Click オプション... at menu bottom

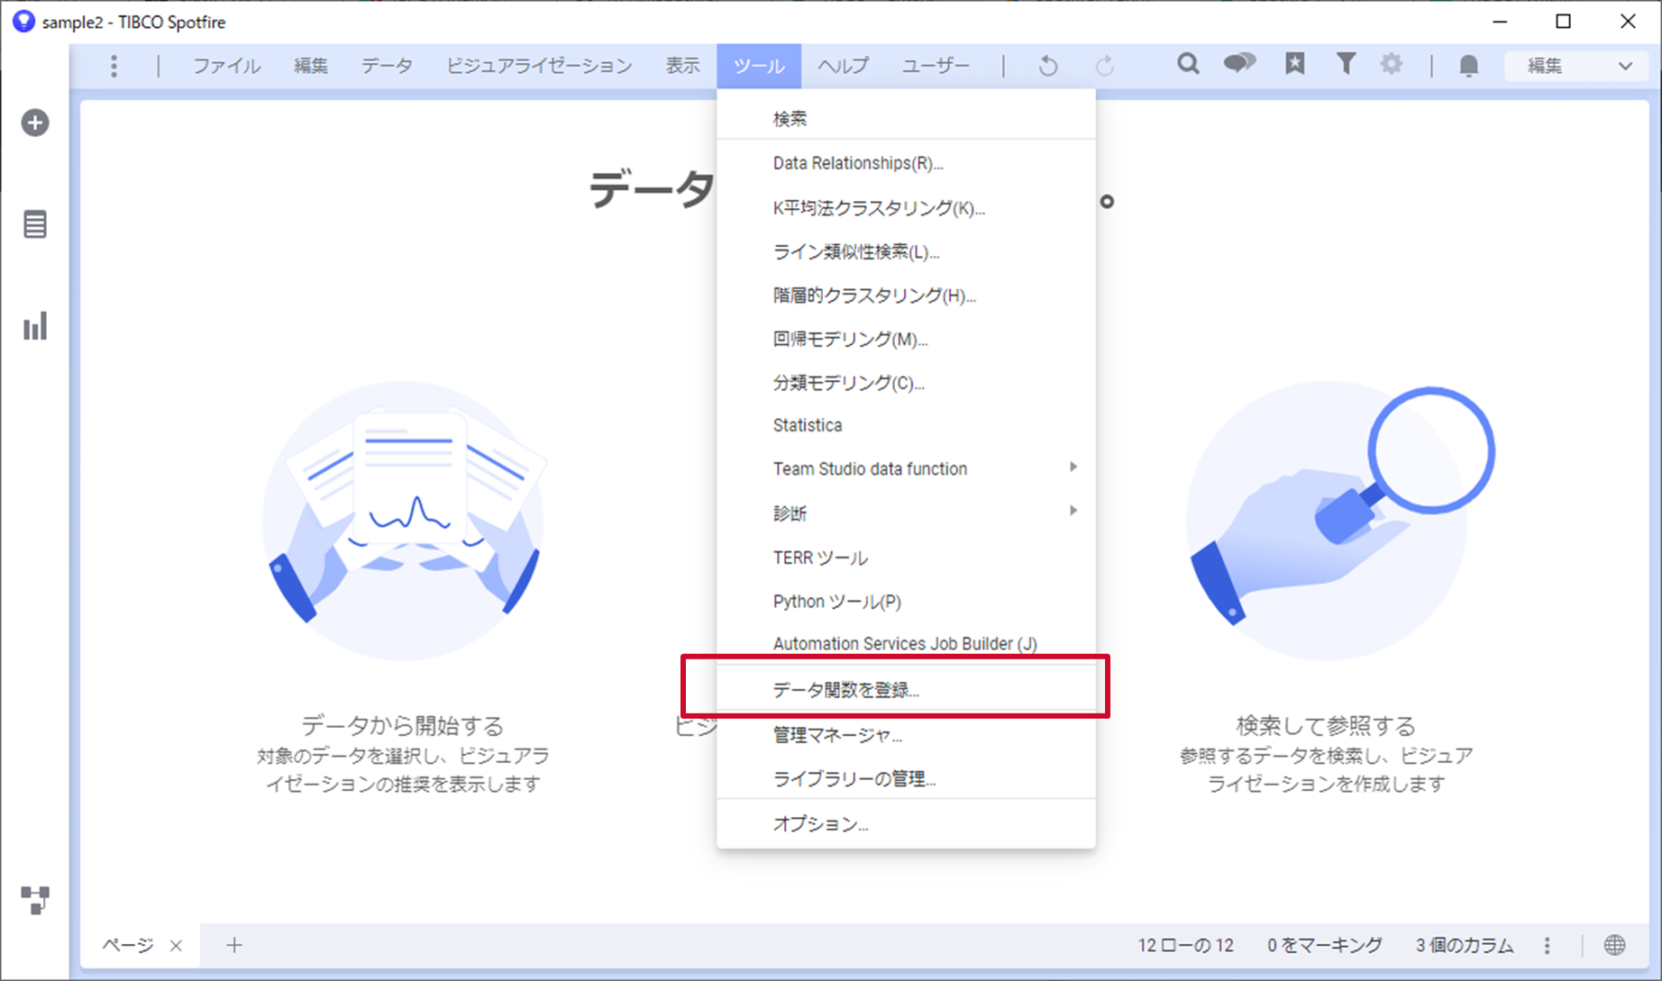[820, 824]
